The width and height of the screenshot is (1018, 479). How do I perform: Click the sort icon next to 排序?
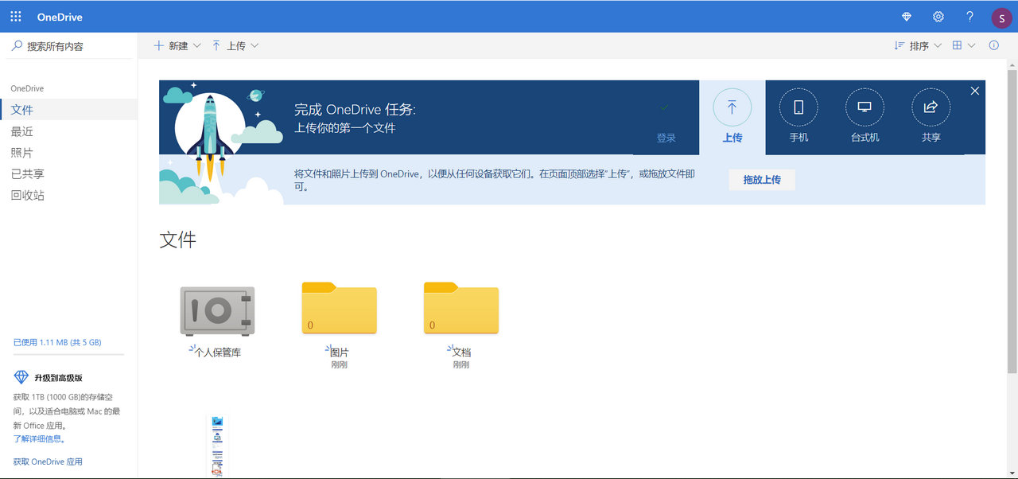pos(897,45)
